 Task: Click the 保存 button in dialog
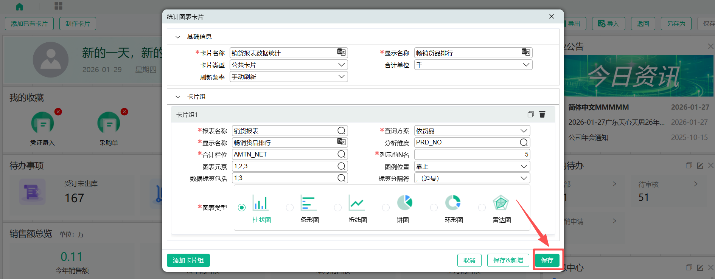point(547,260)
